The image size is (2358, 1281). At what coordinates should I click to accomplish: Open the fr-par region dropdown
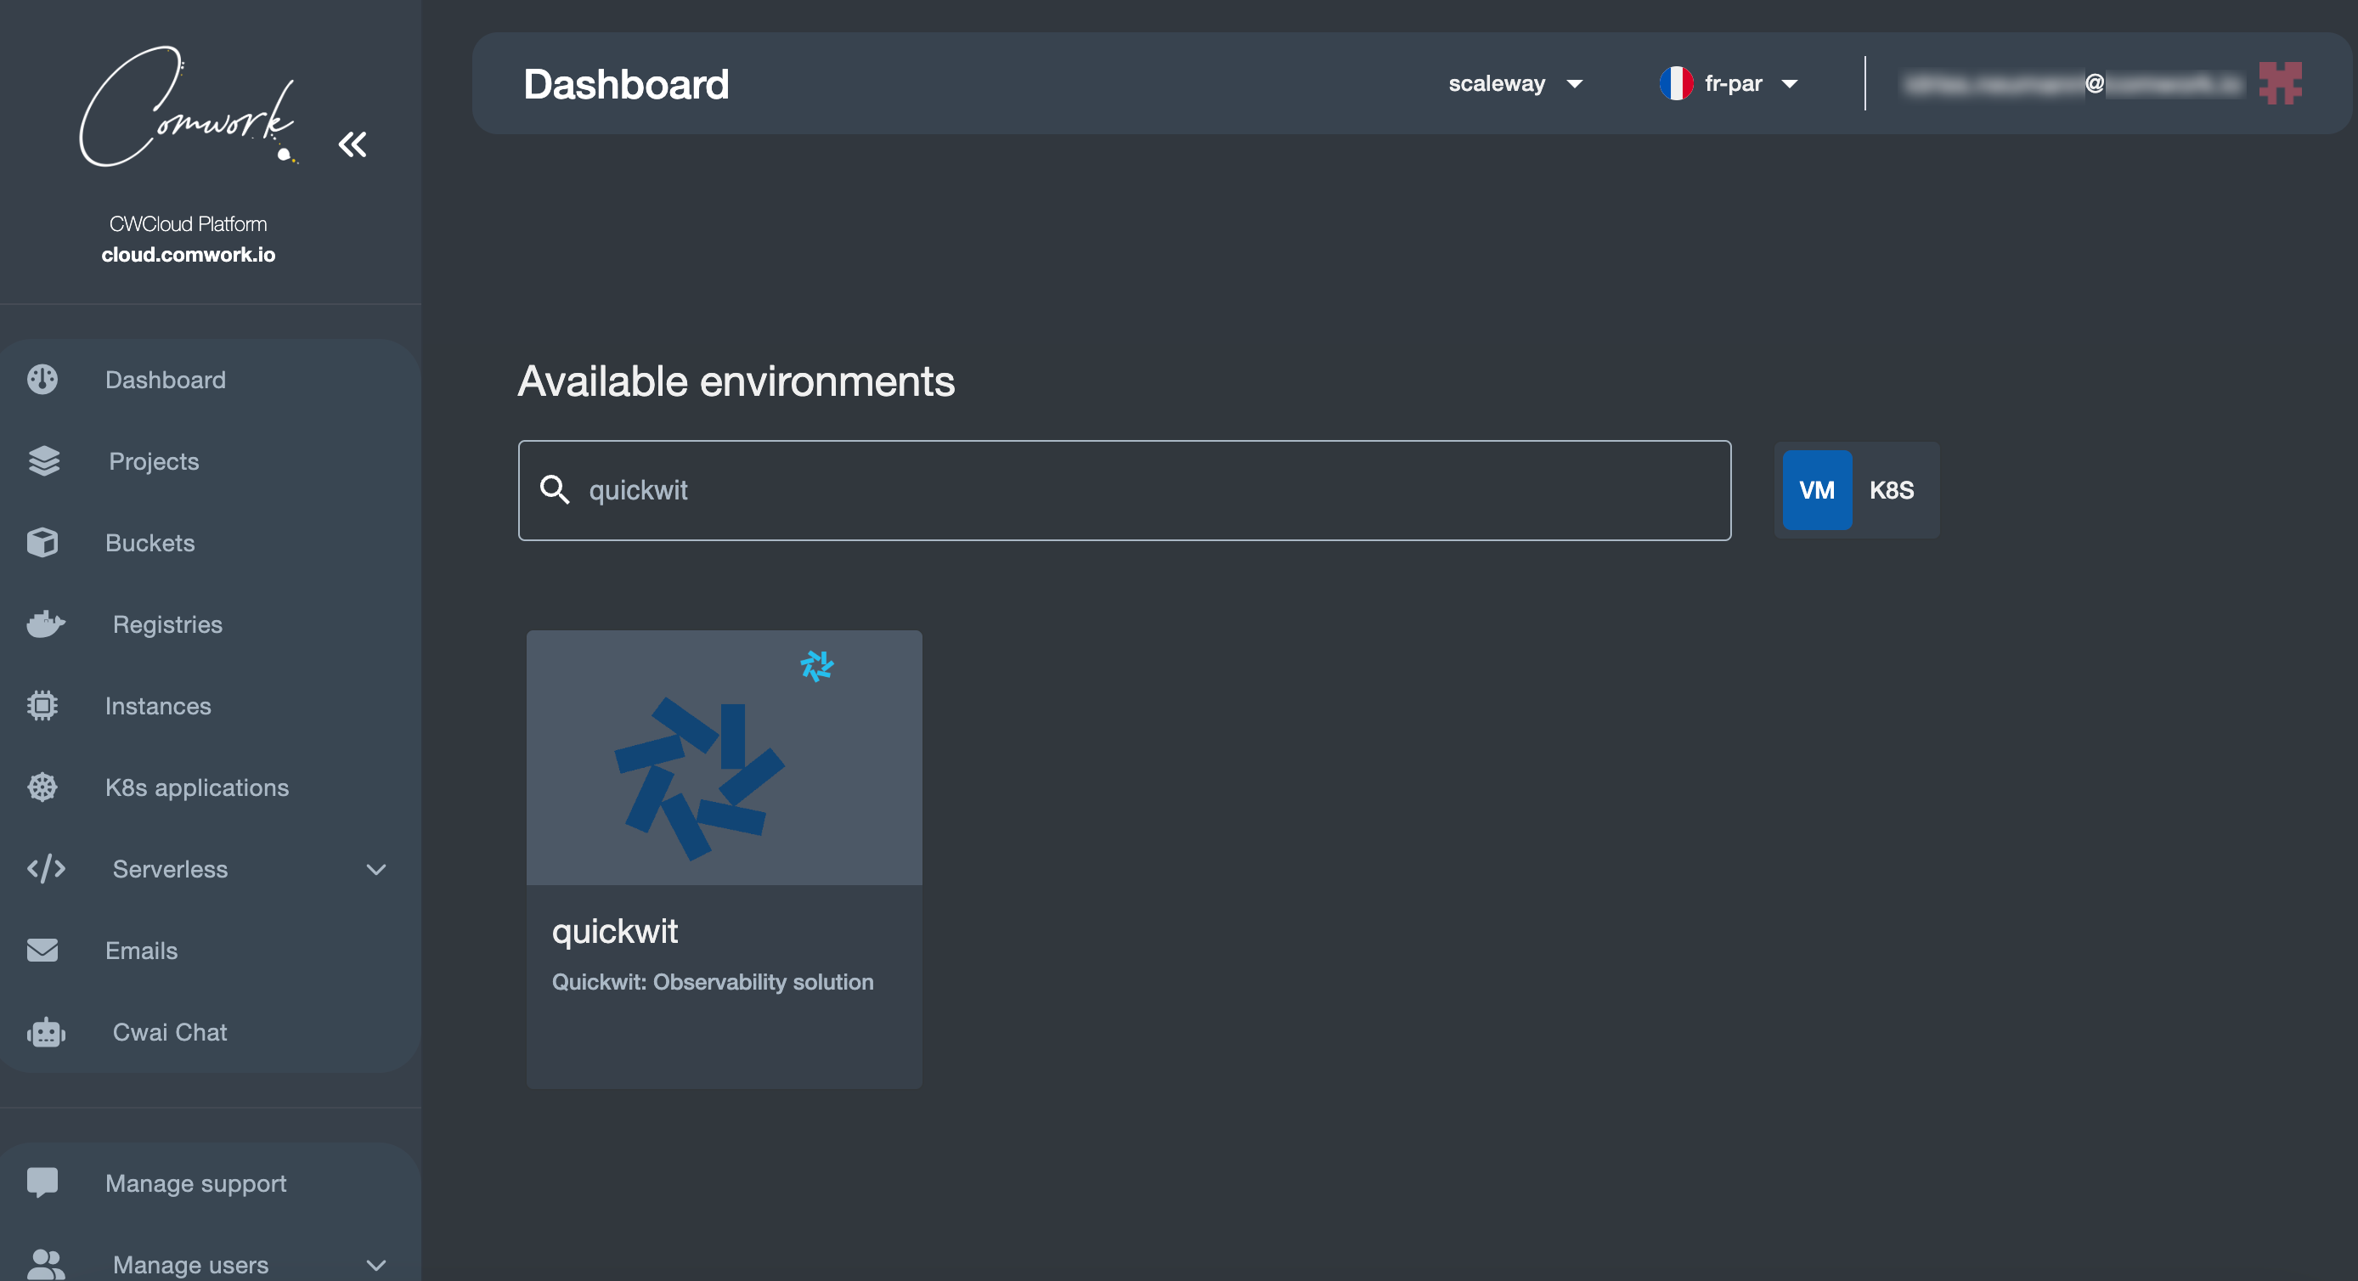[x=1729, y=83]
